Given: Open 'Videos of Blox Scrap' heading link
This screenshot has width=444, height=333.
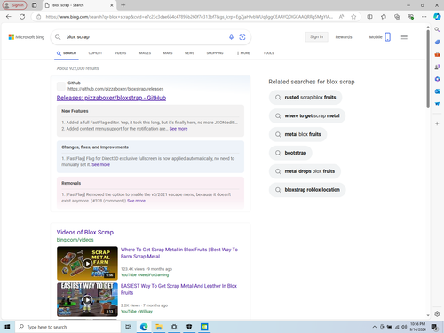Looking at the screenshot, I should [85, 232].
